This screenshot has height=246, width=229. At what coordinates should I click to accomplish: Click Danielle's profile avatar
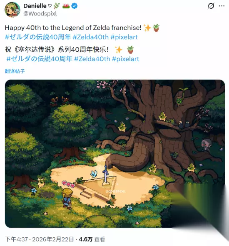[x=12, y=10]
